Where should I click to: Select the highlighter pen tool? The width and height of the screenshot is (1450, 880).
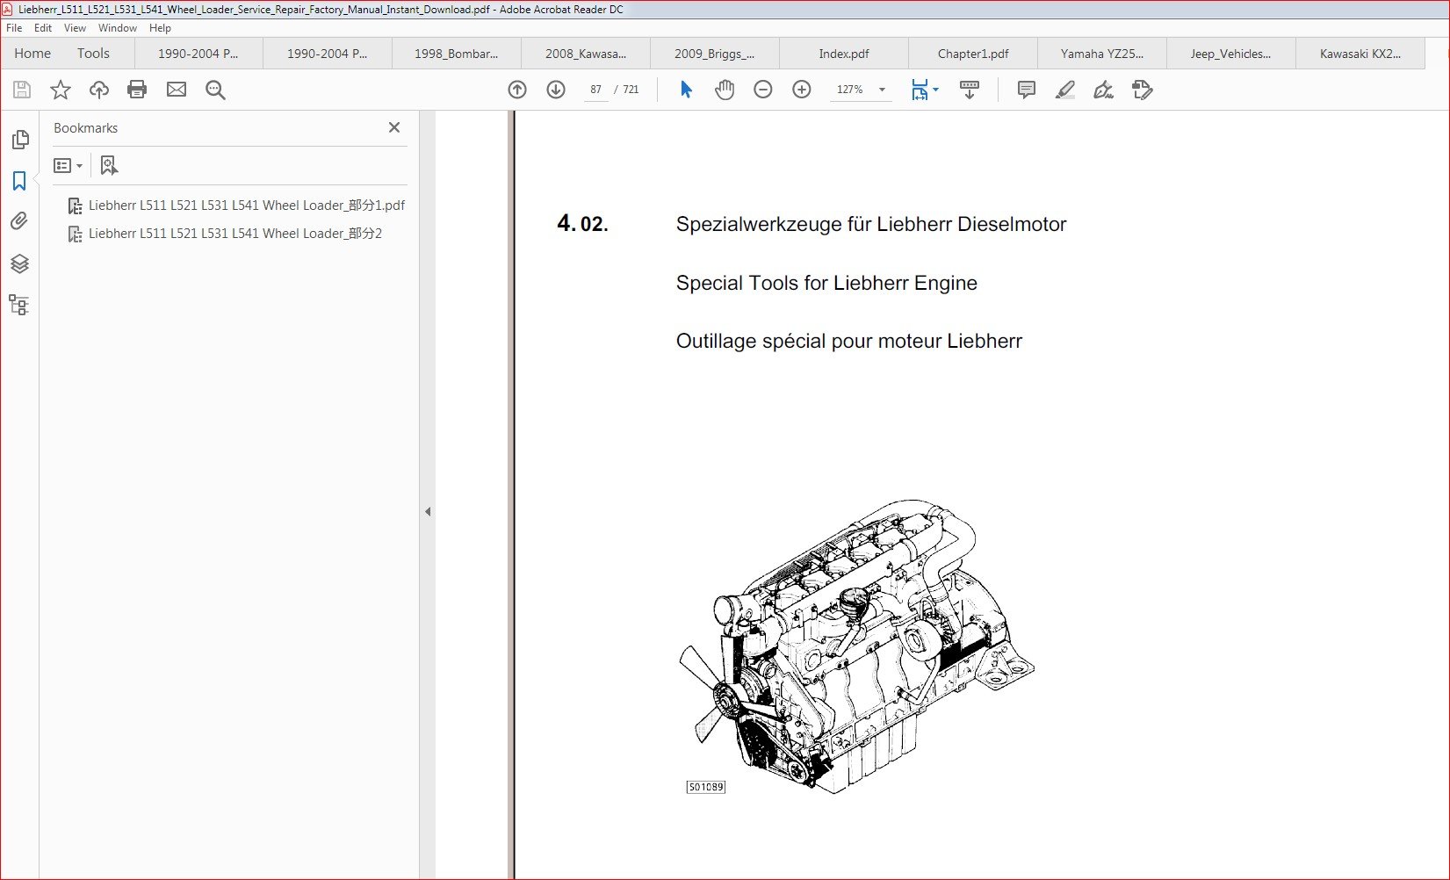point(1064,90)
